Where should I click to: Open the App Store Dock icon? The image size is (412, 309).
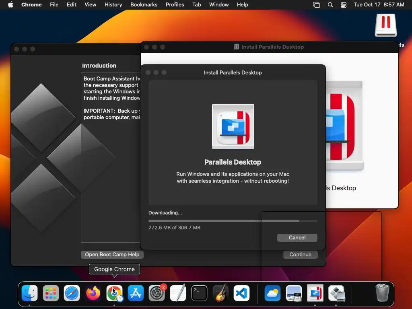tap(136, 293)
